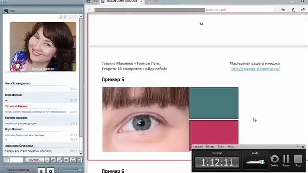Open the Tools menu in recorder
The image size is (308, 173).
click(x=221, y=147)
